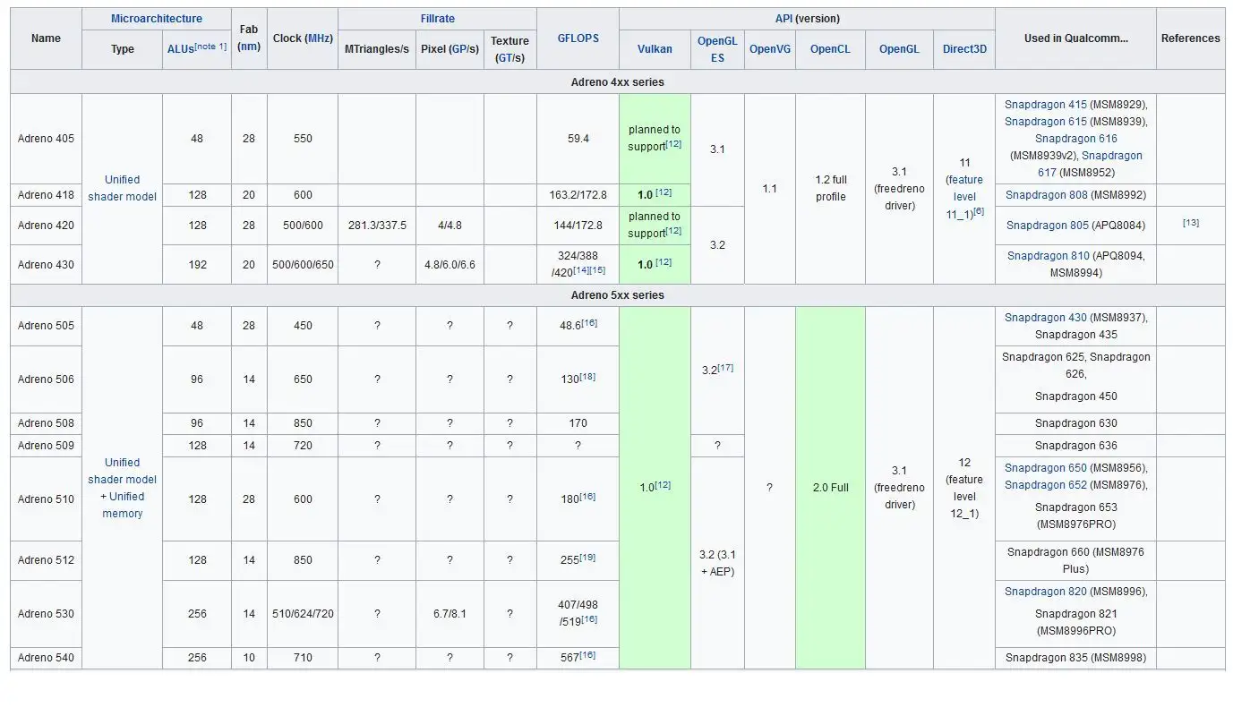Select the 281.3/337.5 MTriangles/s value

click(x=377, y=226)
